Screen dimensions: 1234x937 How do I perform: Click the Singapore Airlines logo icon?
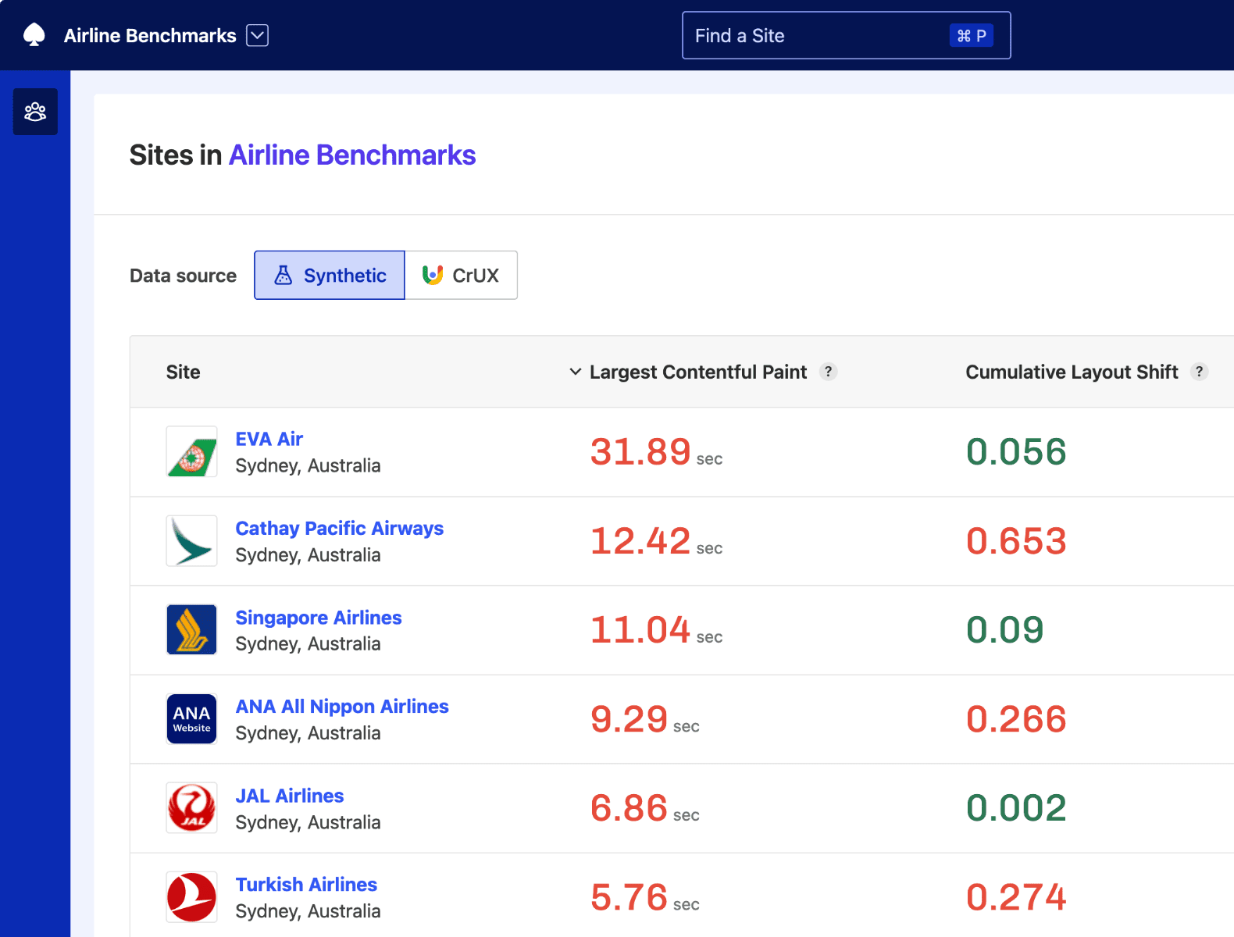(x=191, y=629)
